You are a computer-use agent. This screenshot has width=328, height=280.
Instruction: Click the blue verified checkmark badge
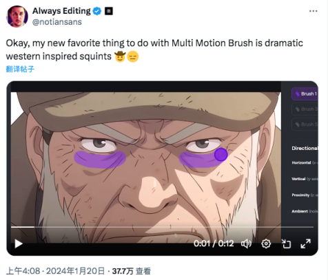97,11
